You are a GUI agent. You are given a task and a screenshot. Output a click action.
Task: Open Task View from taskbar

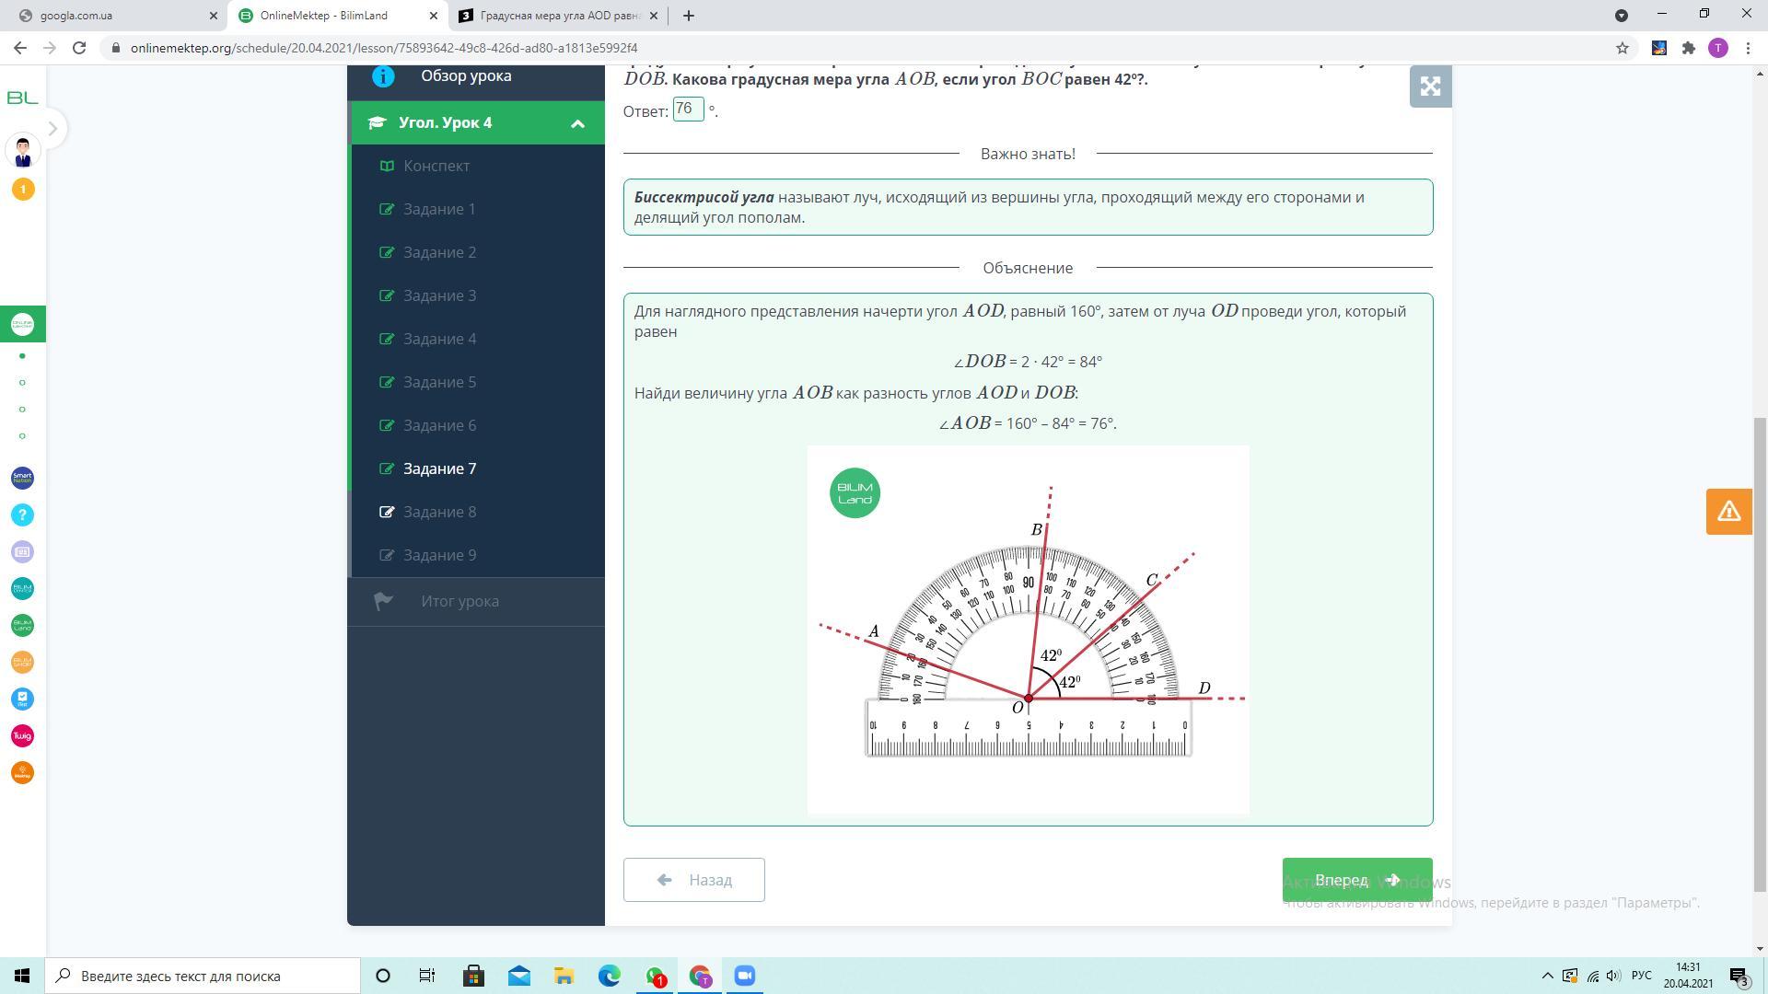(x=427, y=976)
